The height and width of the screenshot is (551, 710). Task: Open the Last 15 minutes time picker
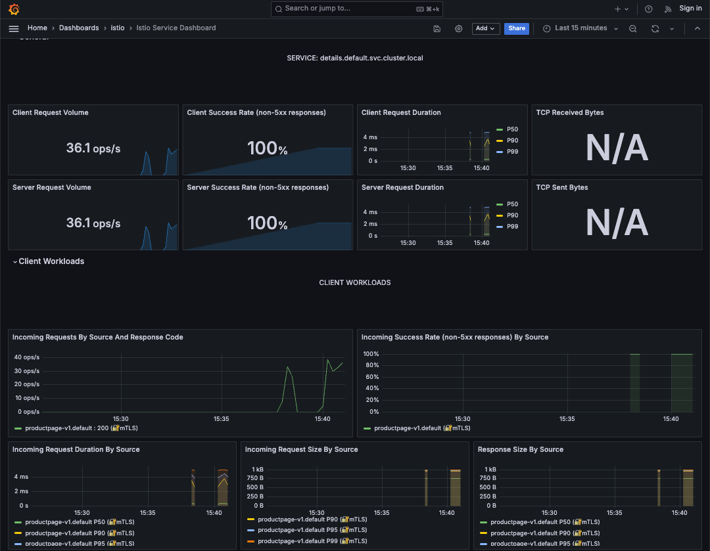[x=581, y=28]
